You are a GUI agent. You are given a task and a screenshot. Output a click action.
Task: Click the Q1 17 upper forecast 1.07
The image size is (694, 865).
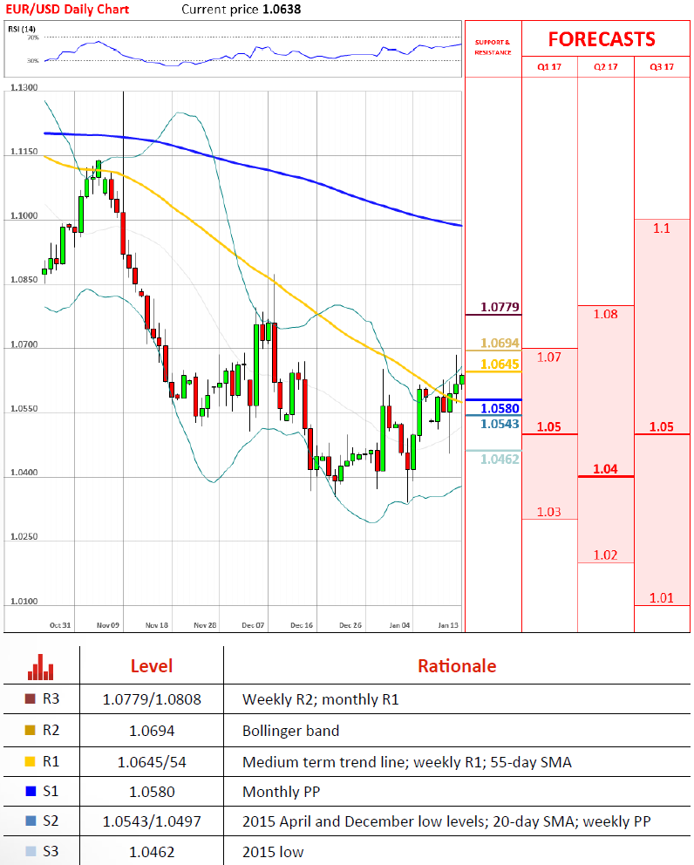549,358
